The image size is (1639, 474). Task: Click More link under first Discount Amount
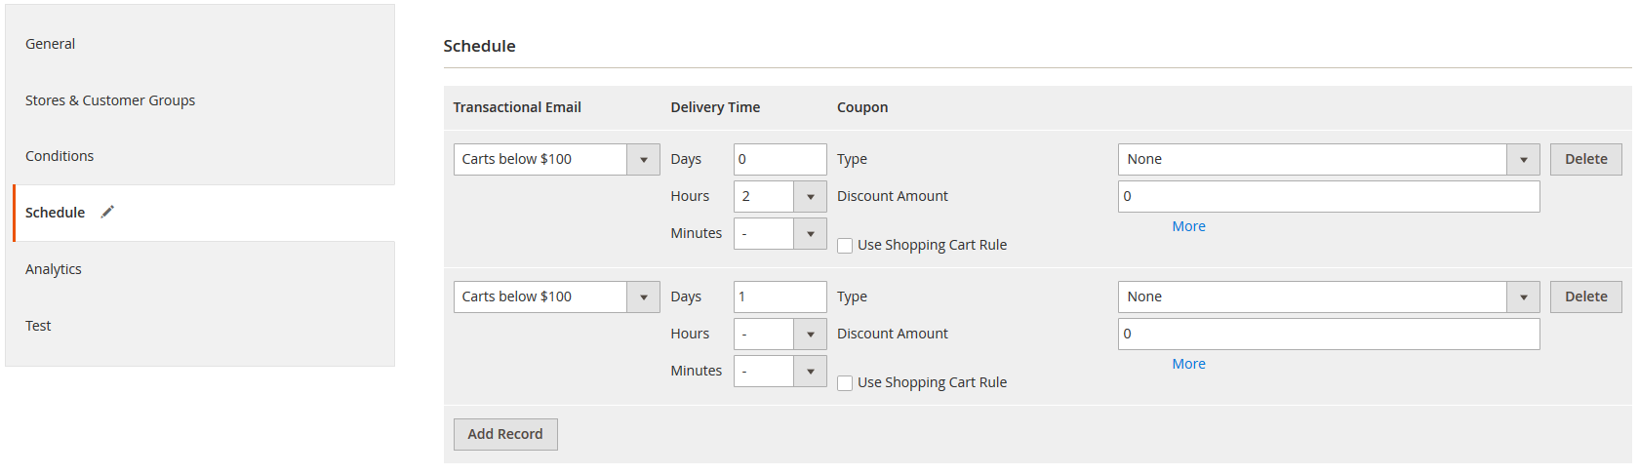[x=1188, y=226]
